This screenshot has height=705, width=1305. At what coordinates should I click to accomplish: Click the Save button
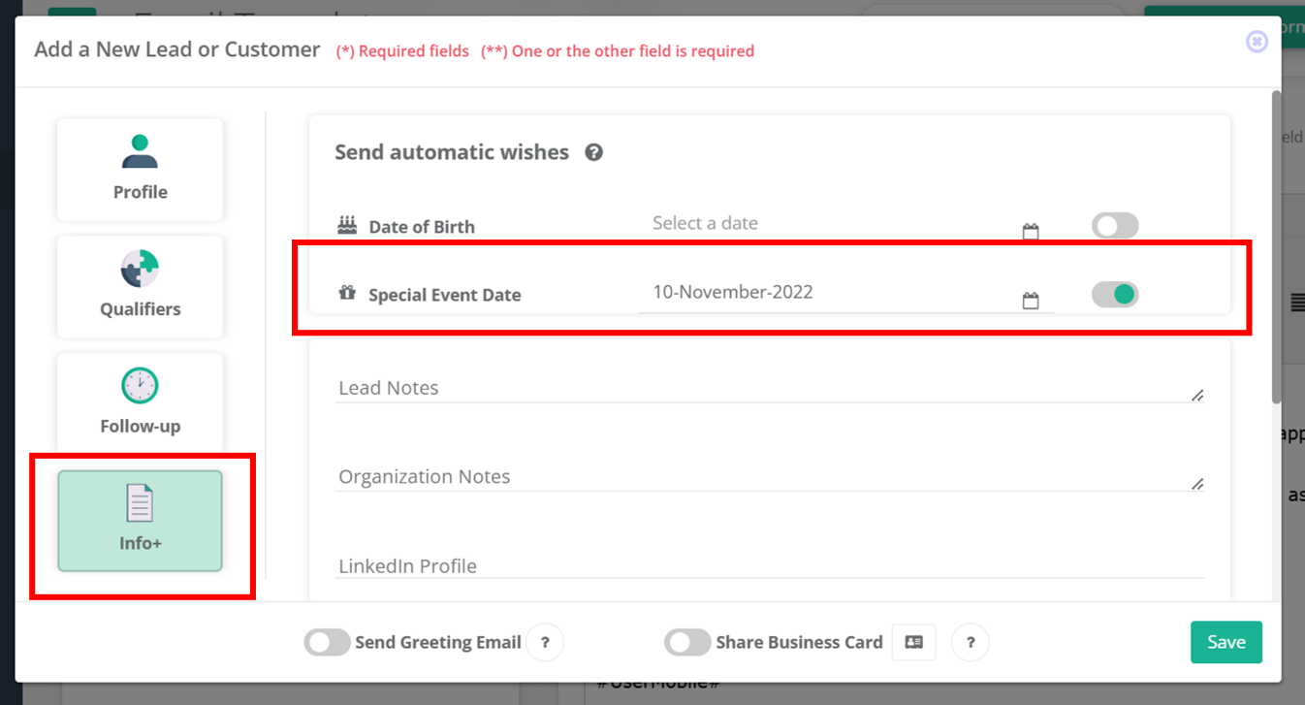(x=1225, y=642)
